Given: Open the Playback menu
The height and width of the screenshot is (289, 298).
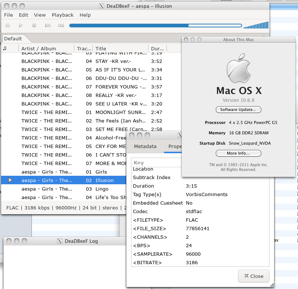Looking at the screenshot, I should tap(63, 15).
